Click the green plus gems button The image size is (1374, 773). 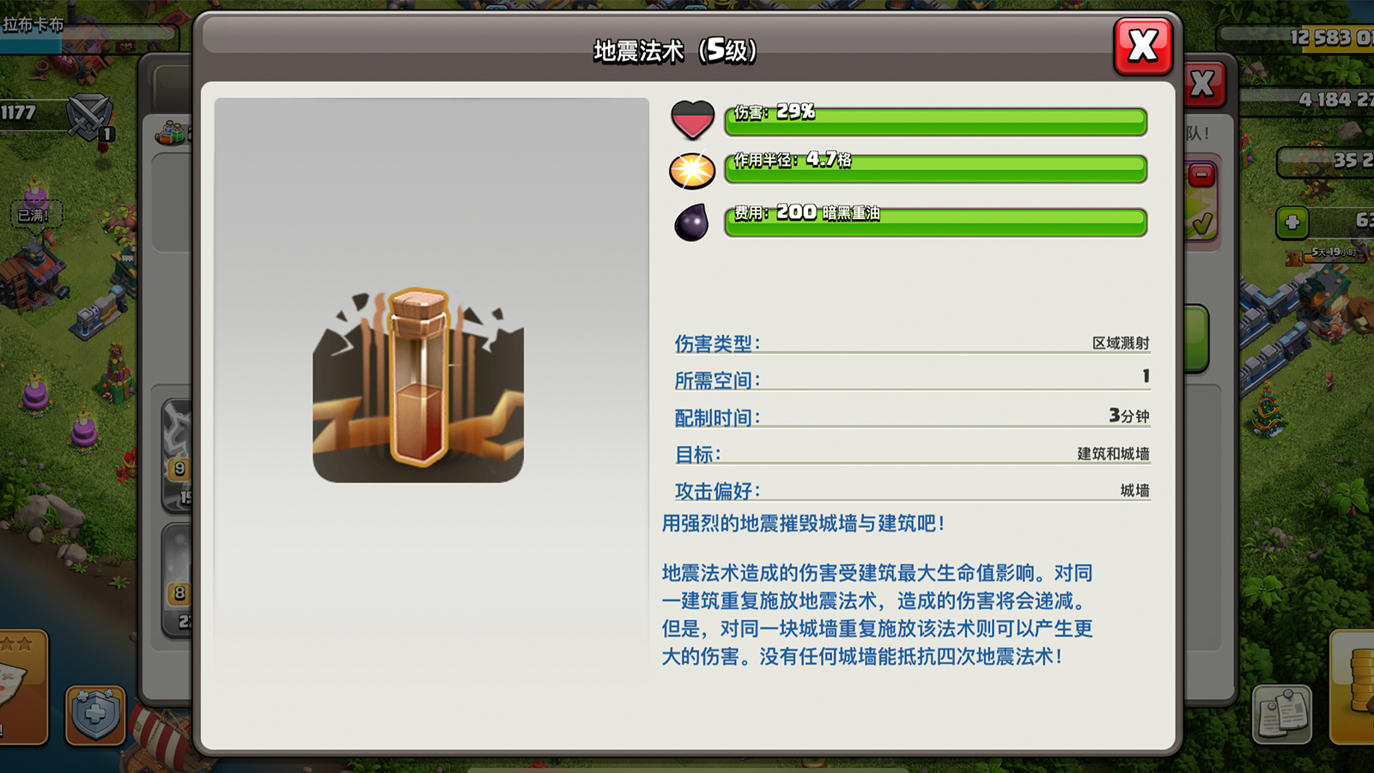pyautogui.click(x=1292, y=222)
